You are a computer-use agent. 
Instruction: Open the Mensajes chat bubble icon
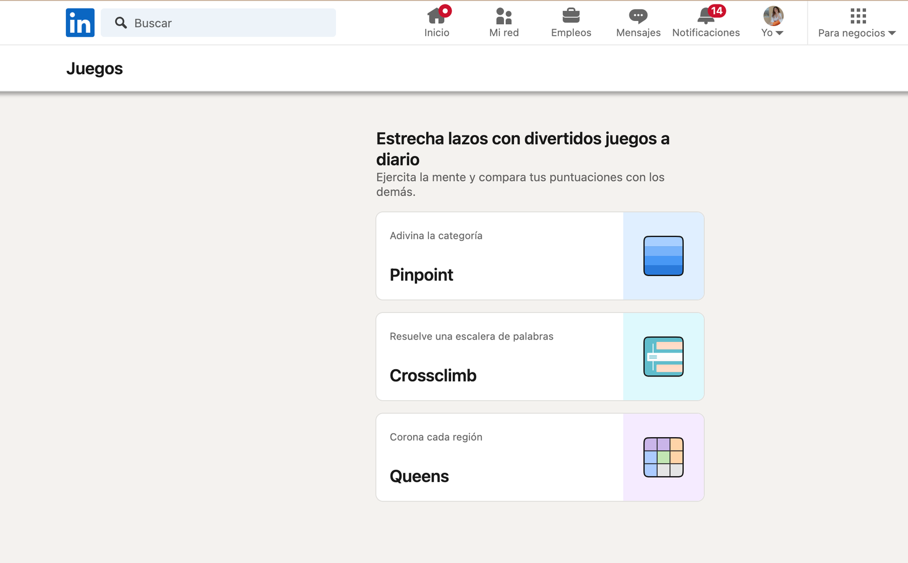(x=638, y=16)
